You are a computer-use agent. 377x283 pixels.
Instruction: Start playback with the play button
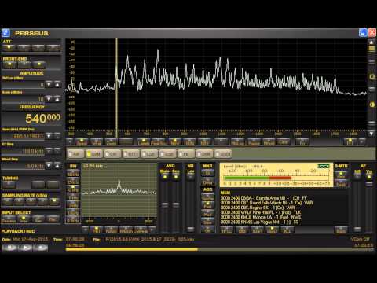(25, 248)
